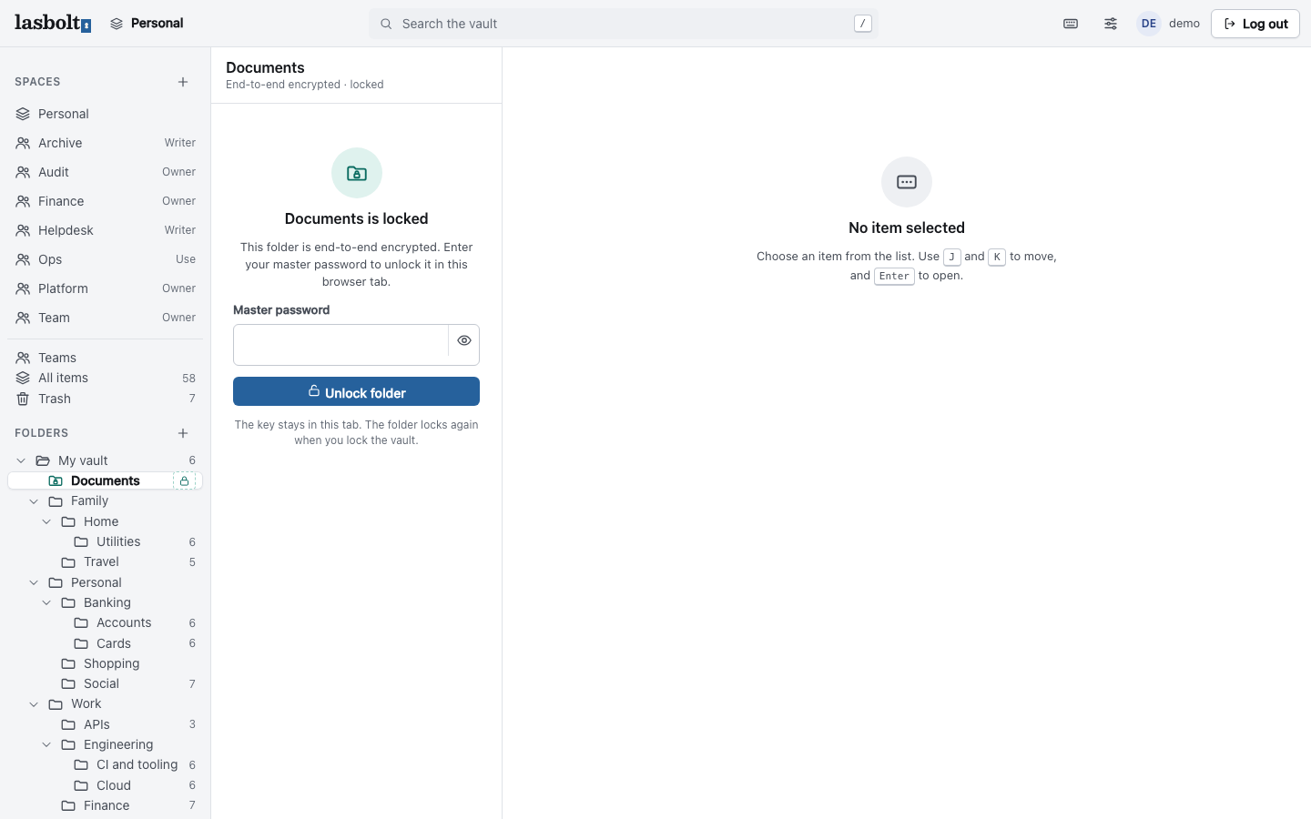Click the DE user avatar
The image size is (1311, 819).
(1149, 24)
